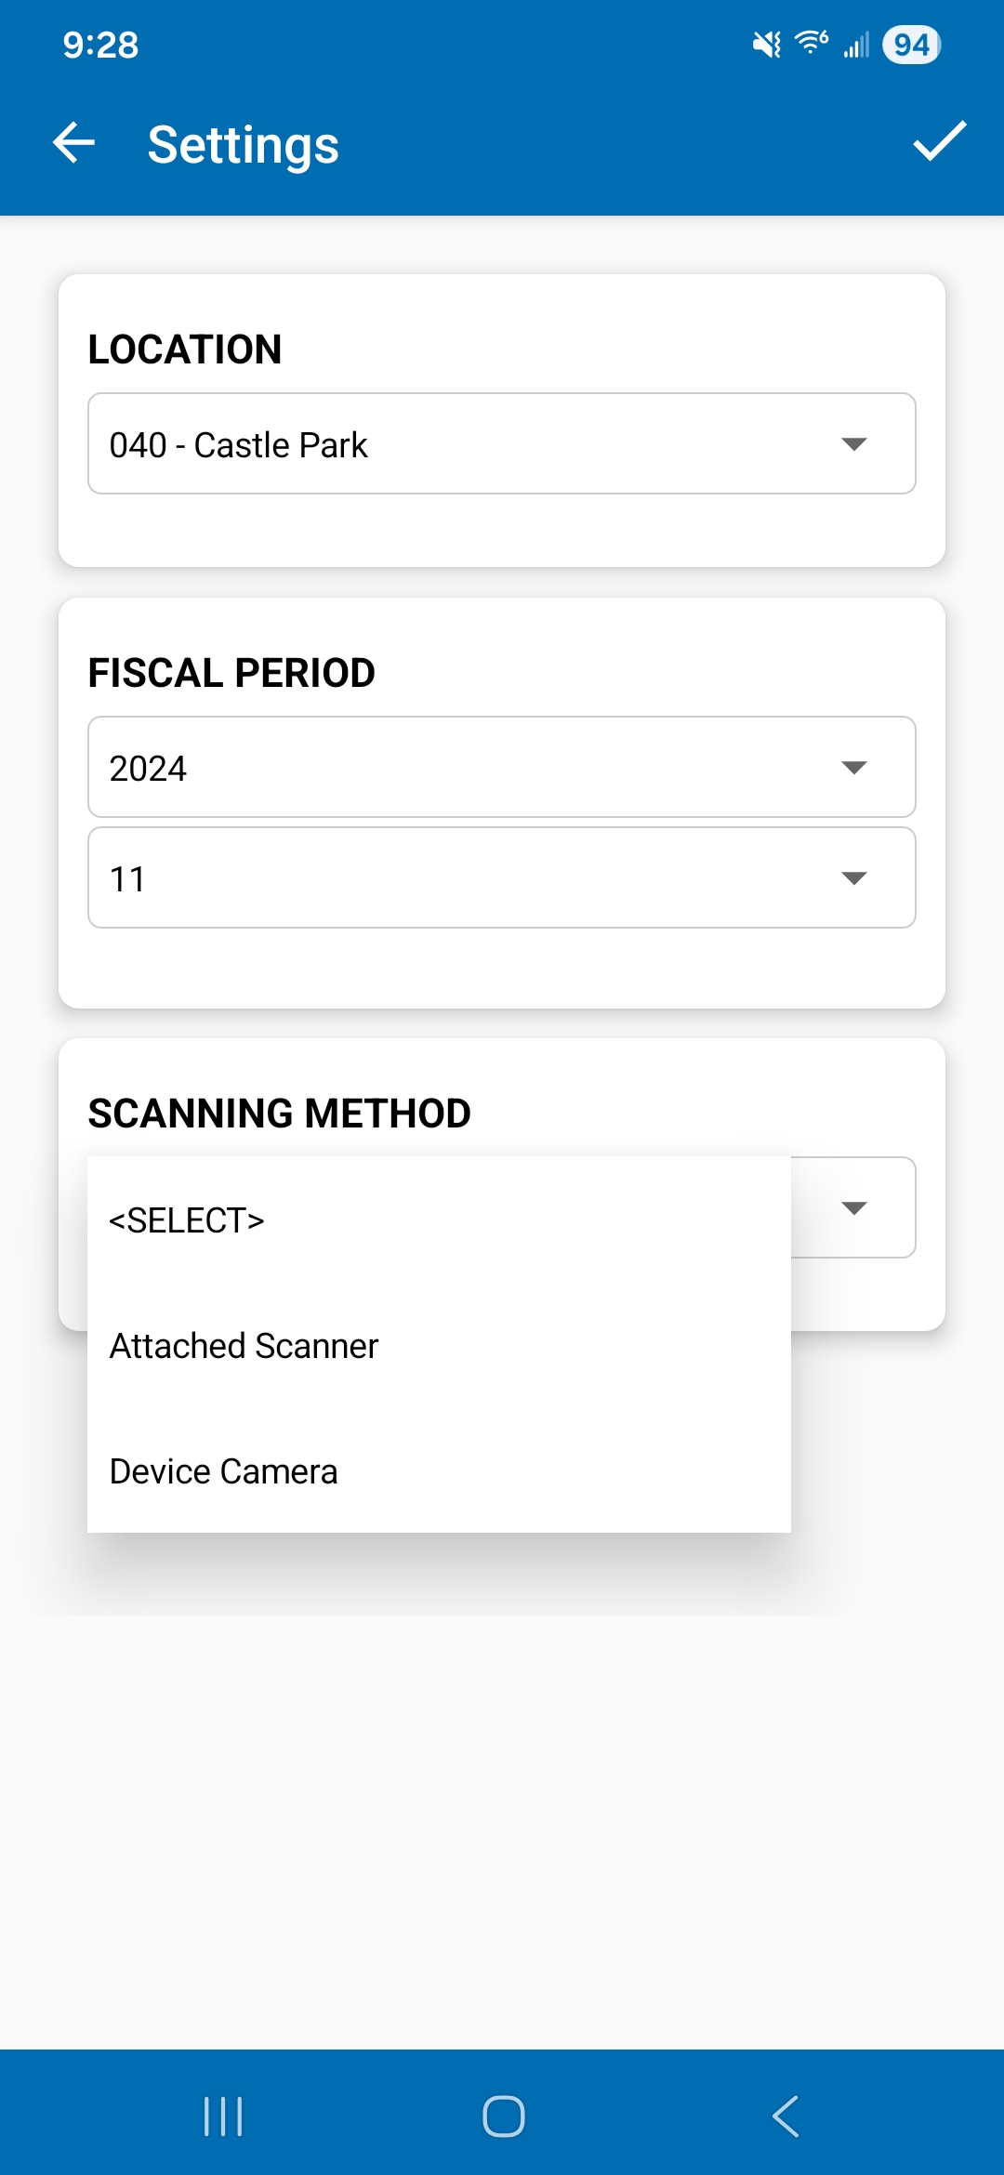Tap the Scanning Method dropdown arrow

pos(853,1208)
